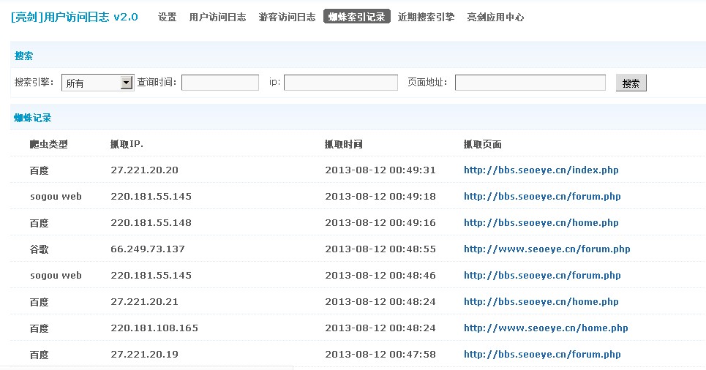Go to 近期搜索引擎 tab
The image size is (706, 370).
(426, 17)
